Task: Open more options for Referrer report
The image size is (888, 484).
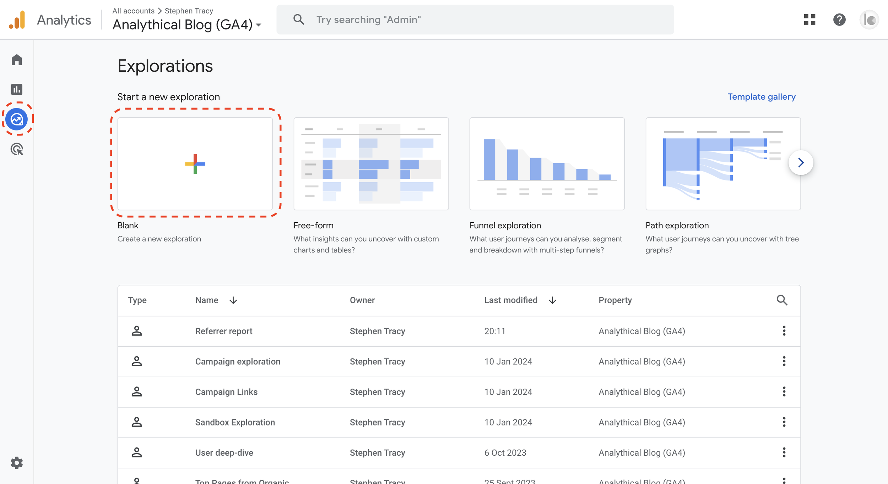Action: click(x=784, y=331)
